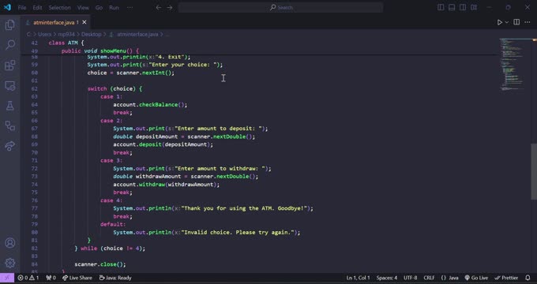Open the Go menu

pos(99,8)
